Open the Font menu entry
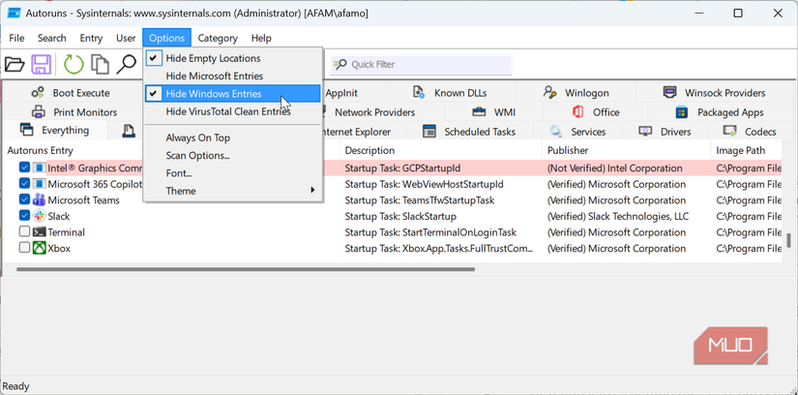 tap(233, 173)
